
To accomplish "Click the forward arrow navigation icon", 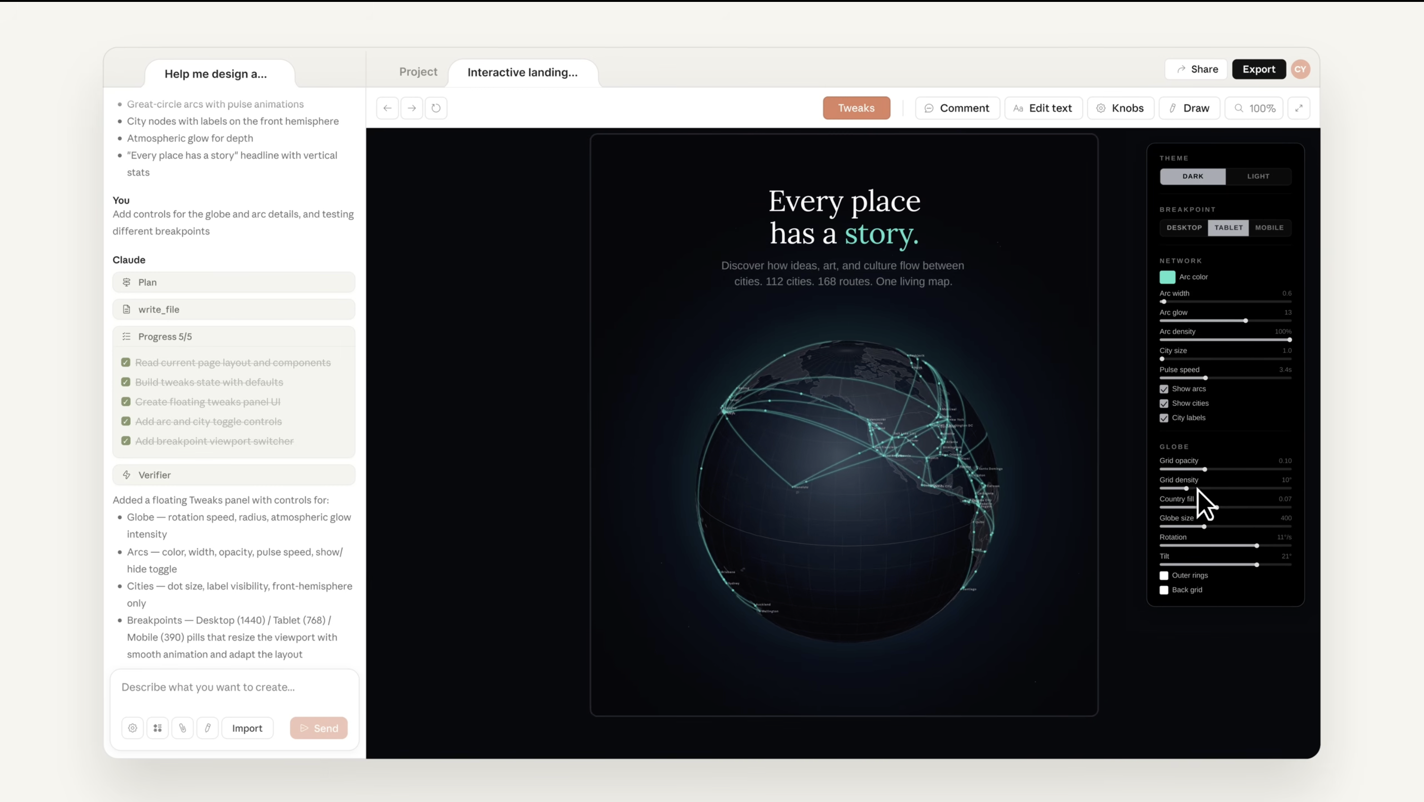I will click(412, 108).
